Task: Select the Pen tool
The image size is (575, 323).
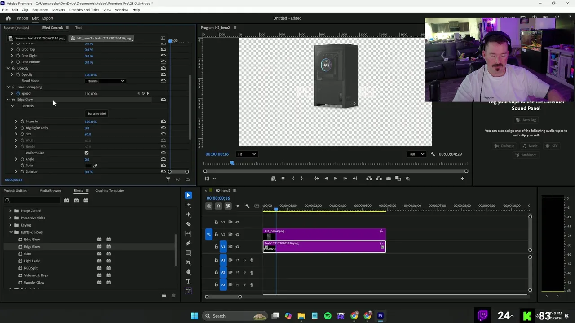Action: coord(188,243)
